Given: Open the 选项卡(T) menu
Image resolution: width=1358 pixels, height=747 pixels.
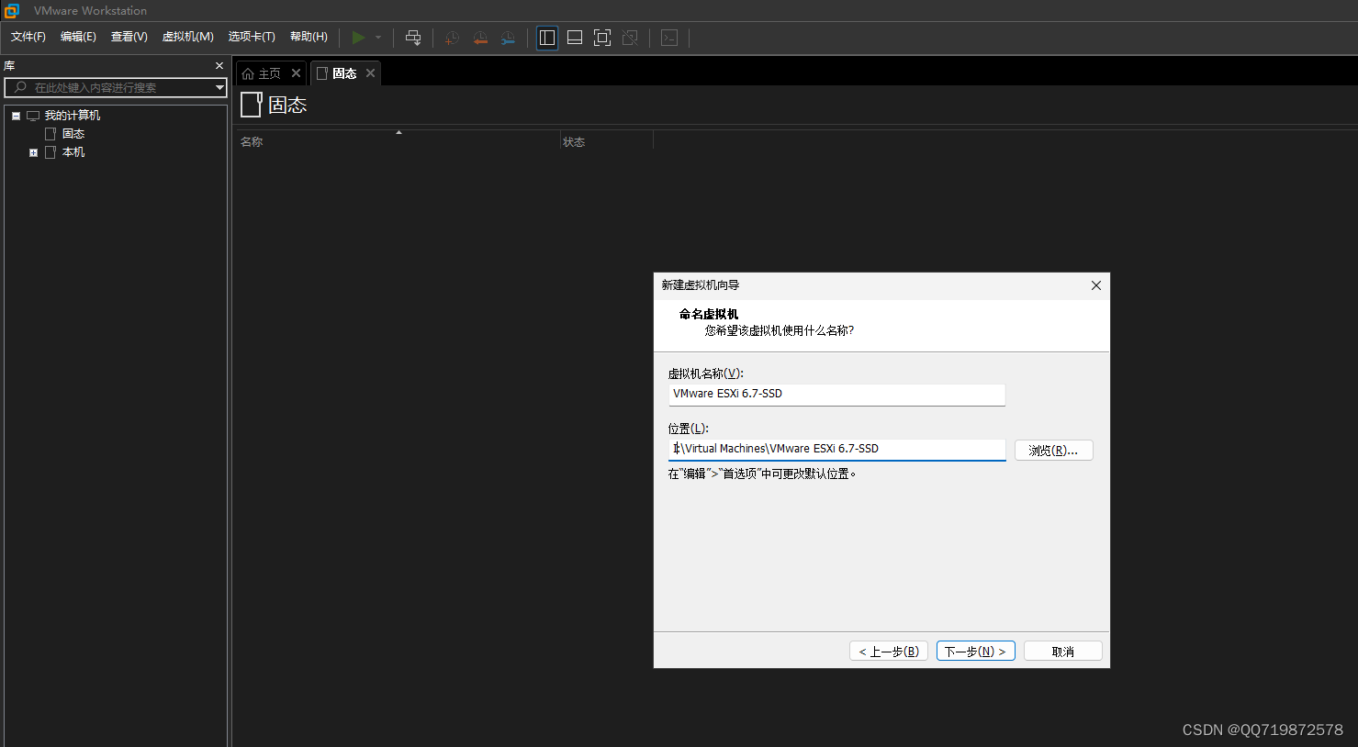Looking at the screenshot, I should coord(252,37).
